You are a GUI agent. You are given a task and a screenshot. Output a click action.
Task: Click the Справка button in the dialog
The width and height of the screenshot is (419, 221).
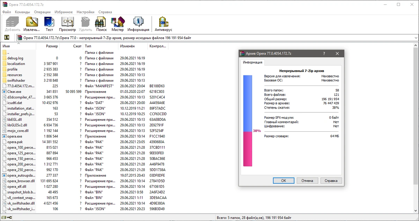(331, 181)
